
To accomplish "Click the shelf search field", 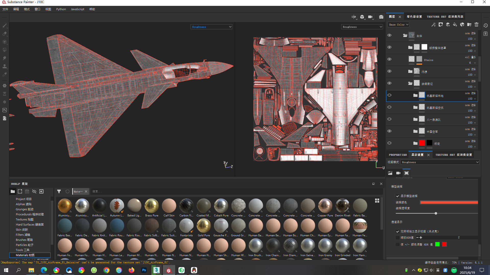I will [x=236, y=191].
